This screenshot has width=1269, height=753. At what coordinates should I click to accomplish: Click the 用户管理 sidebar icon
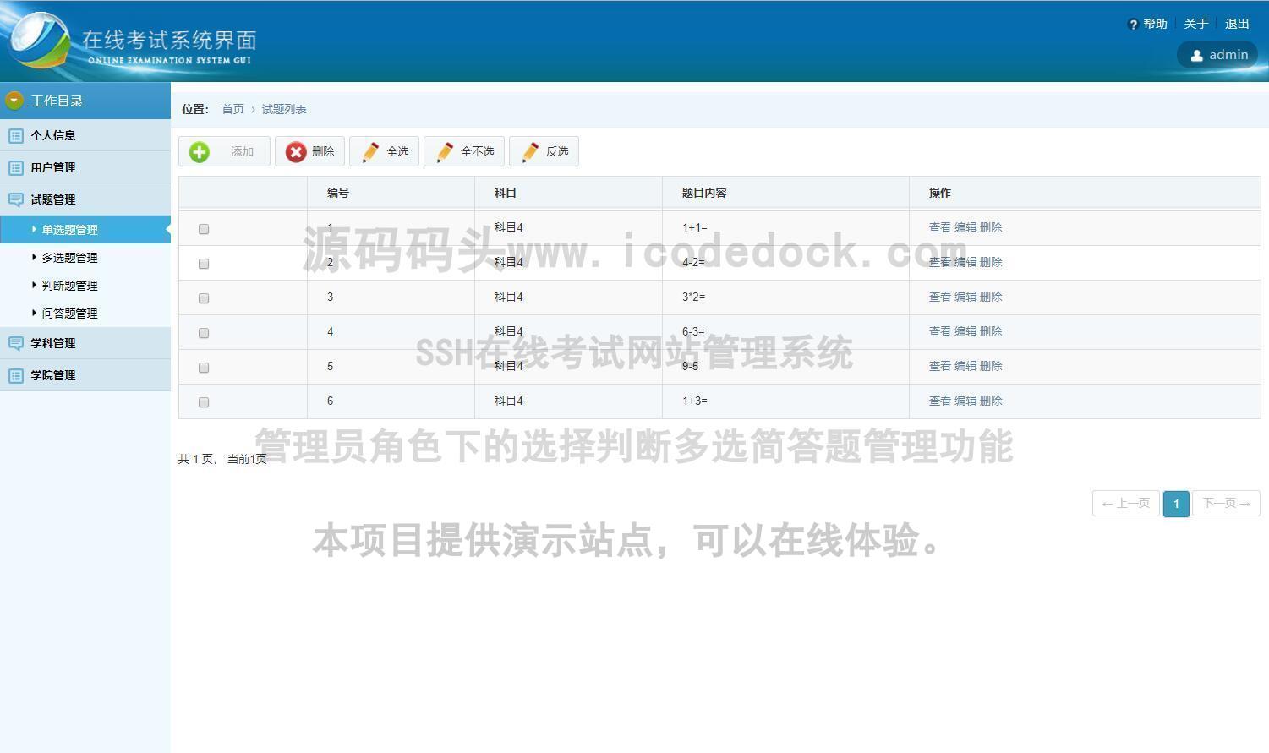[x=16, y=167]
